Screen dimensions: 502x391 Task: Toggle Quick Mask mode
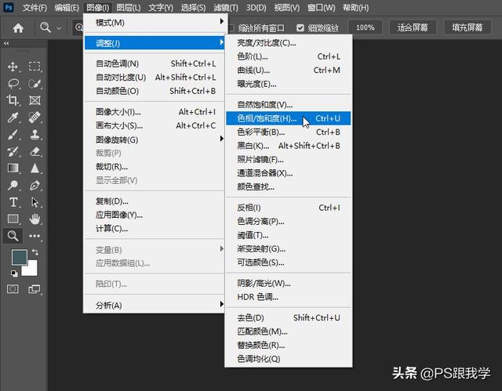tap(13, 289)
